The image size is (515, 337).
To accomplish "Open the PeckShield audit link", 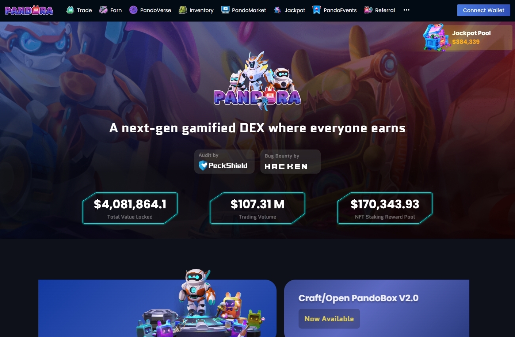I will coord(224,162).
